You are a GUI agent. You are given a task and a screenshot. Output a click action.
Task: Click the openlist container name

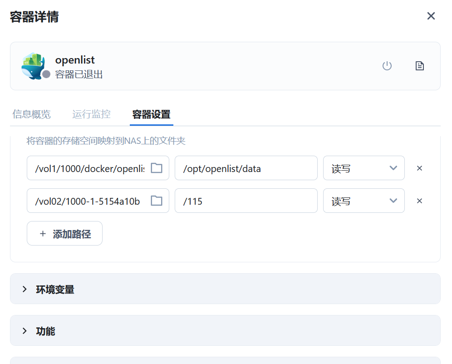(75, 59)
